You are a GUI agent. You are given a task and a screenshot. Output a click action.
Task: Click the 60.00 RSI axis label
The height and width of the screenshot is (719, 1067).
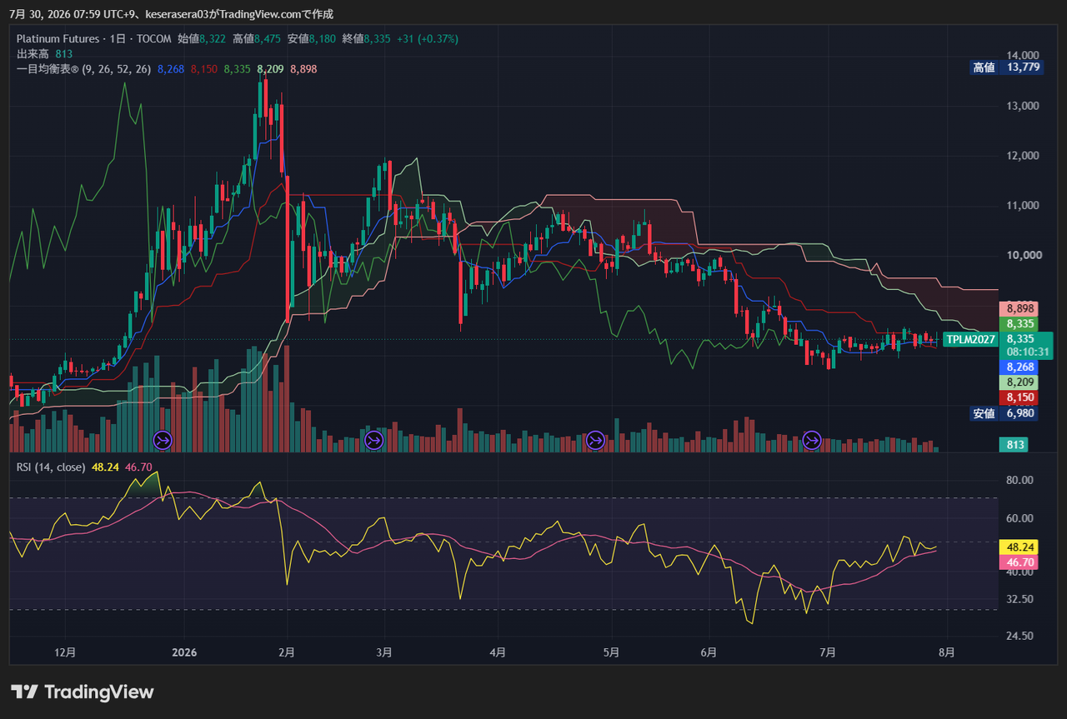tap(1020, 518)
